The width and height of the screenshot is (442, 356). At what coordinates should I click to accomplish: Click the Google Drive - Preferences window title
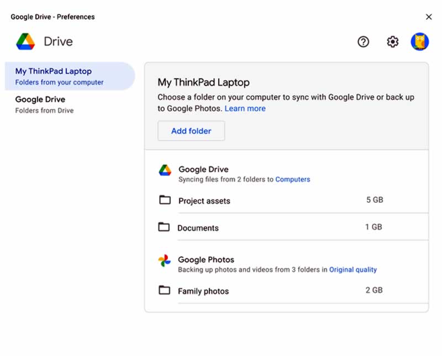tap(52, 17)
